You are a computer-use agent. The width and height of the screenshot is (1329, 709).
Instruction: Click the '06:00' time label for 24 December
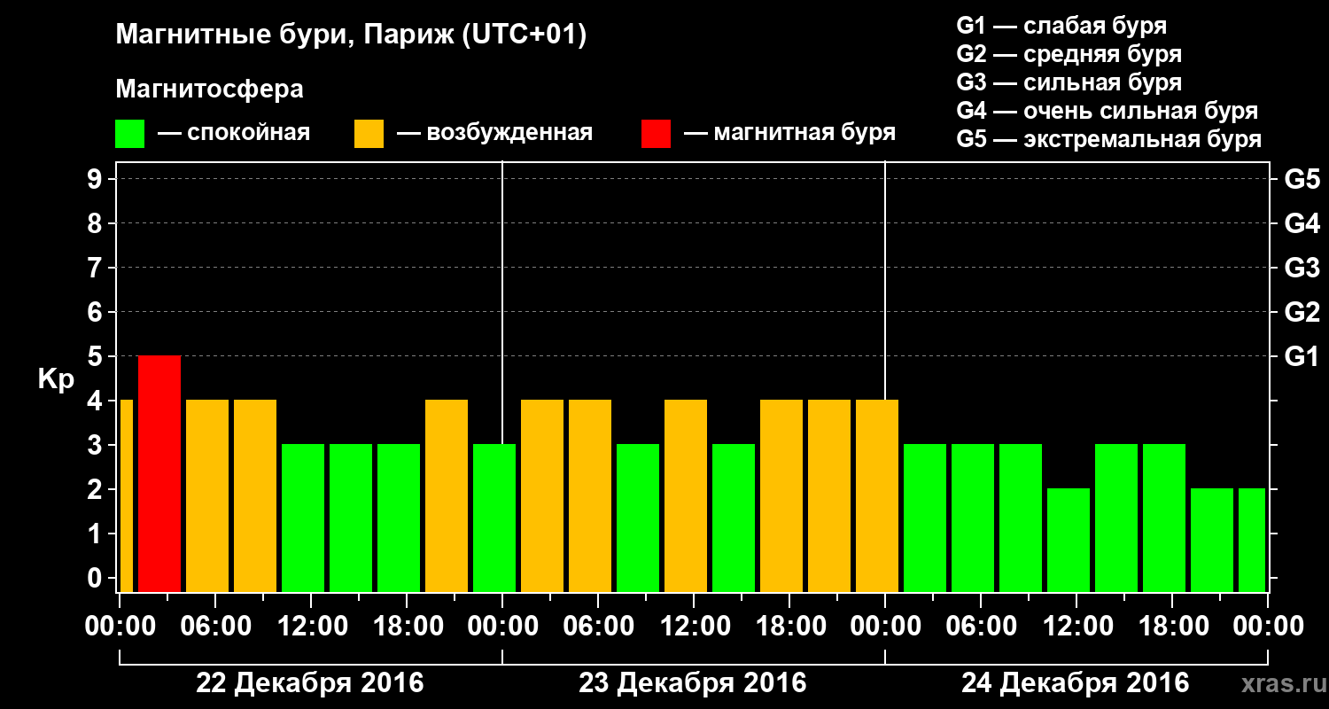click(982, 627)
